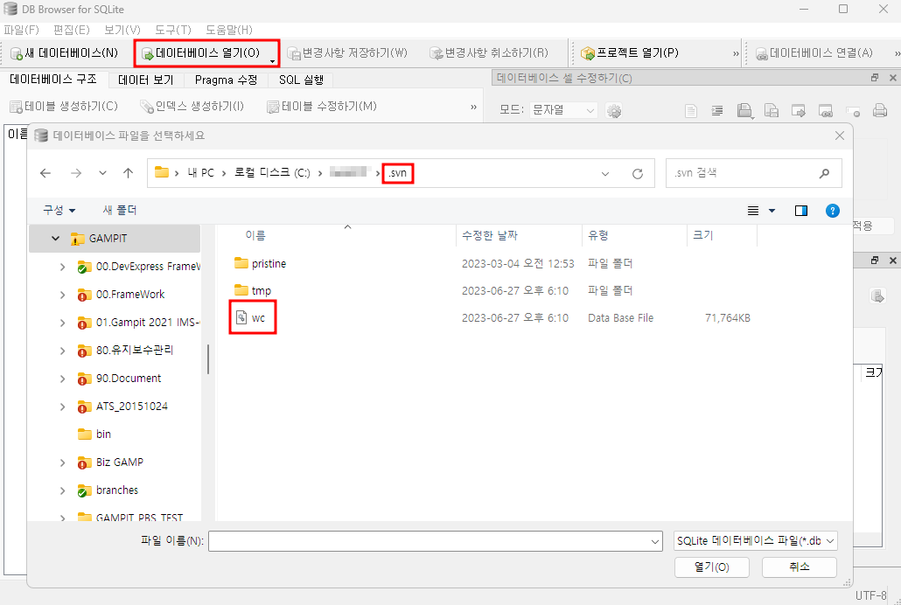
Task: Expand toolbar overflow chevron after 프로젝트 열기
Action: [736, 54]
